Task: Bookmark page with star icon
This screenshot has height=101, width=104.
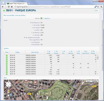Action: [x=98, y=7]
